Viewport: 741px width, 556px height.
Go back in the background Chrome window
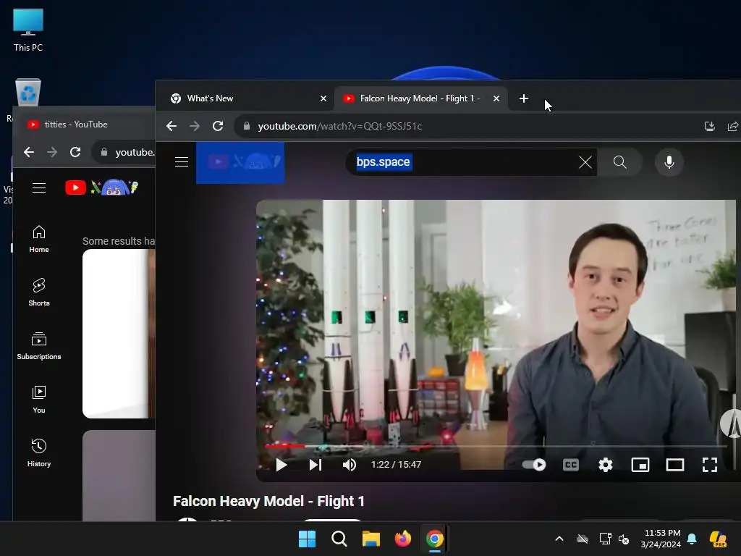(x=29, y=152)
